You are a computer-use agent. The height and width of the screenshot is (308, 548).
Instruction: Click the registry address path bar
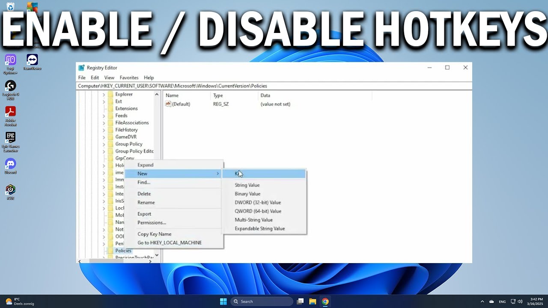[x=274, y=86]
